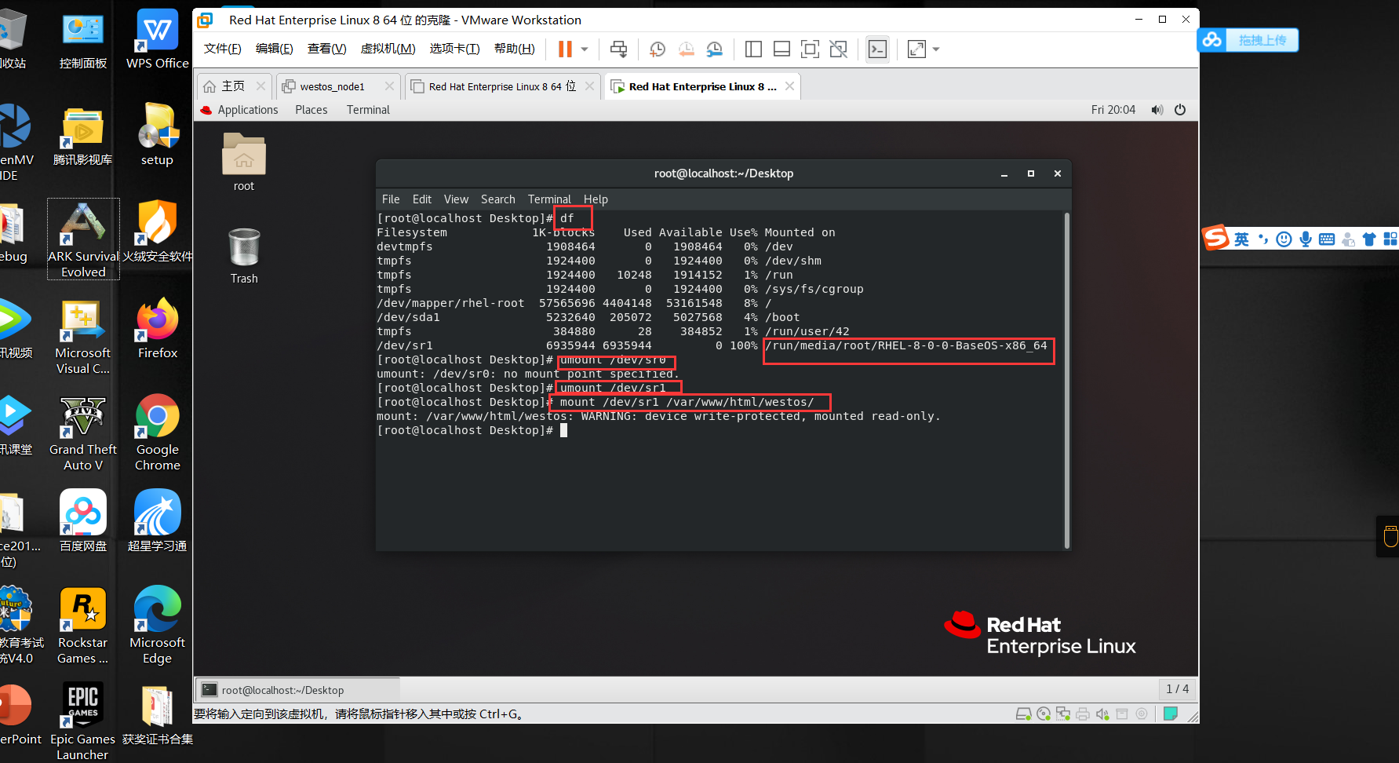Image resolution: width=1399 pixels, height=763 pixels.
Task: Click the Sogou input method logo
Action: point(1216,238)
